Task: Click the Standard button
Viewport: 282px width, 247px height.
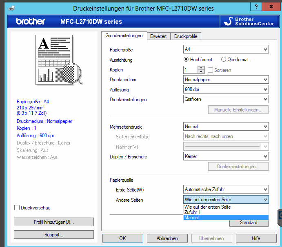Action: [x=249, y=223]
